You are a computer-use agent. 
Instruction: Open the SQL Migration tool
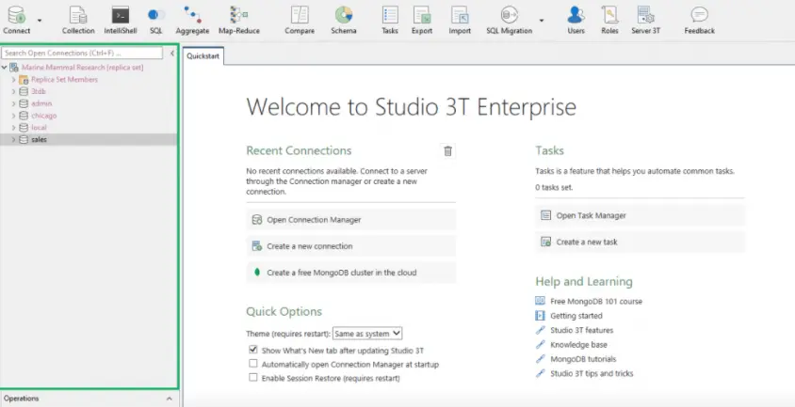point(509,20)
